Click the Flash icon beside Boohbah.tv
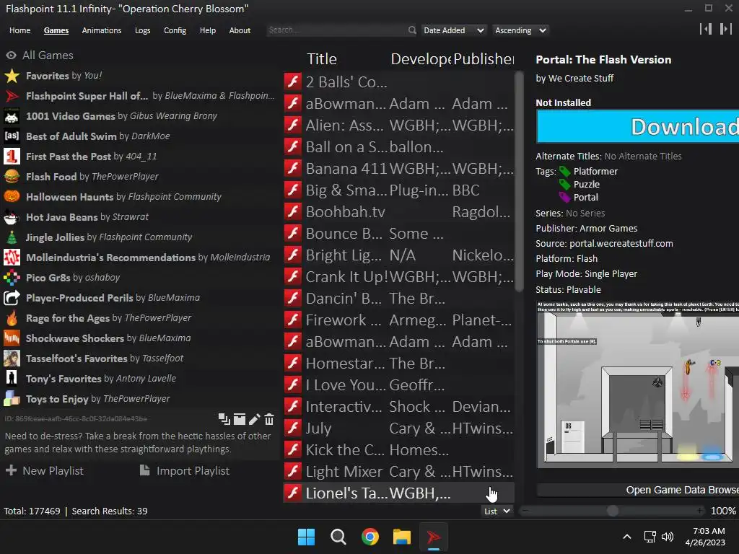The width and height of the screenshot is (739, 554). click(293, 211)
